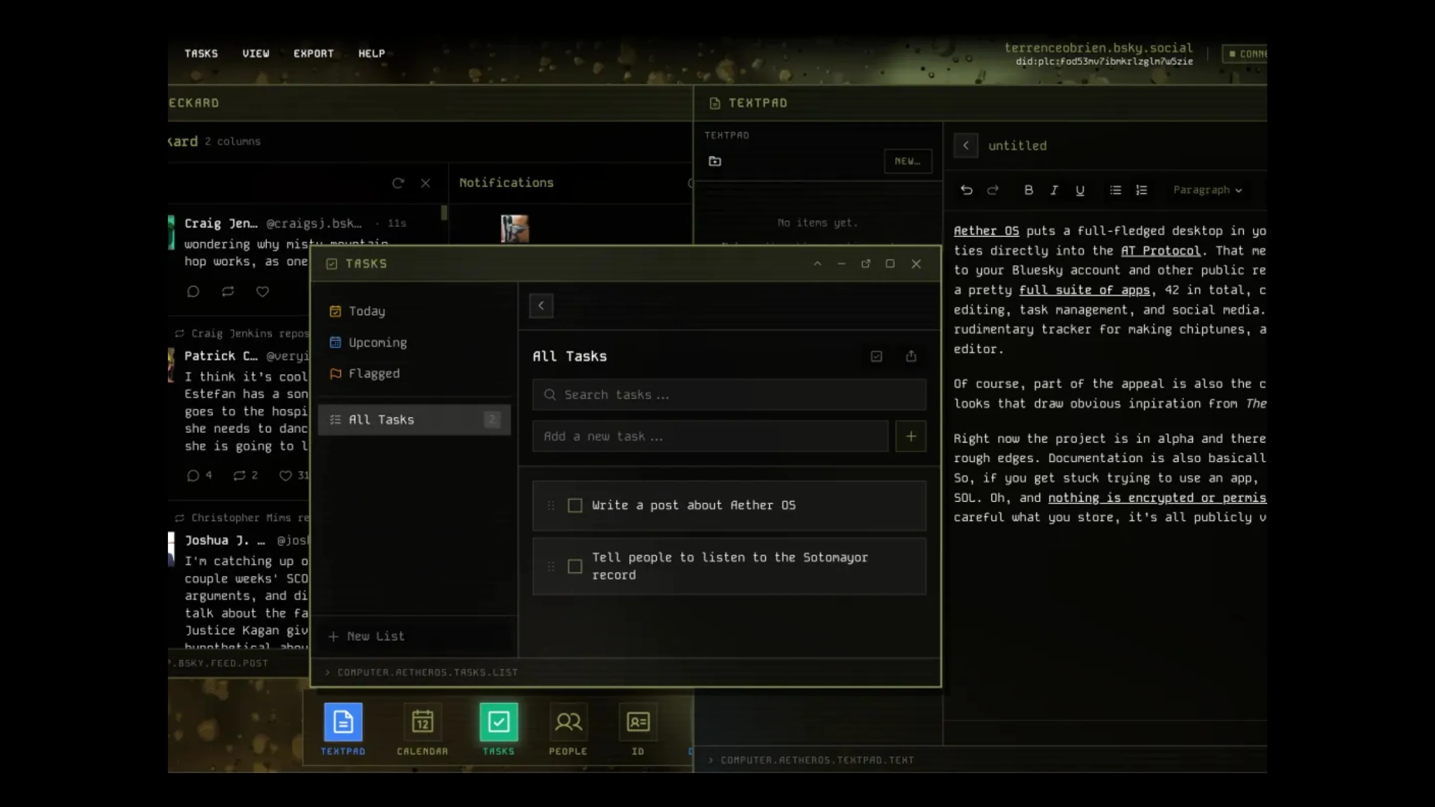Check the Sotomayor record task checkbox

(575, 566)
